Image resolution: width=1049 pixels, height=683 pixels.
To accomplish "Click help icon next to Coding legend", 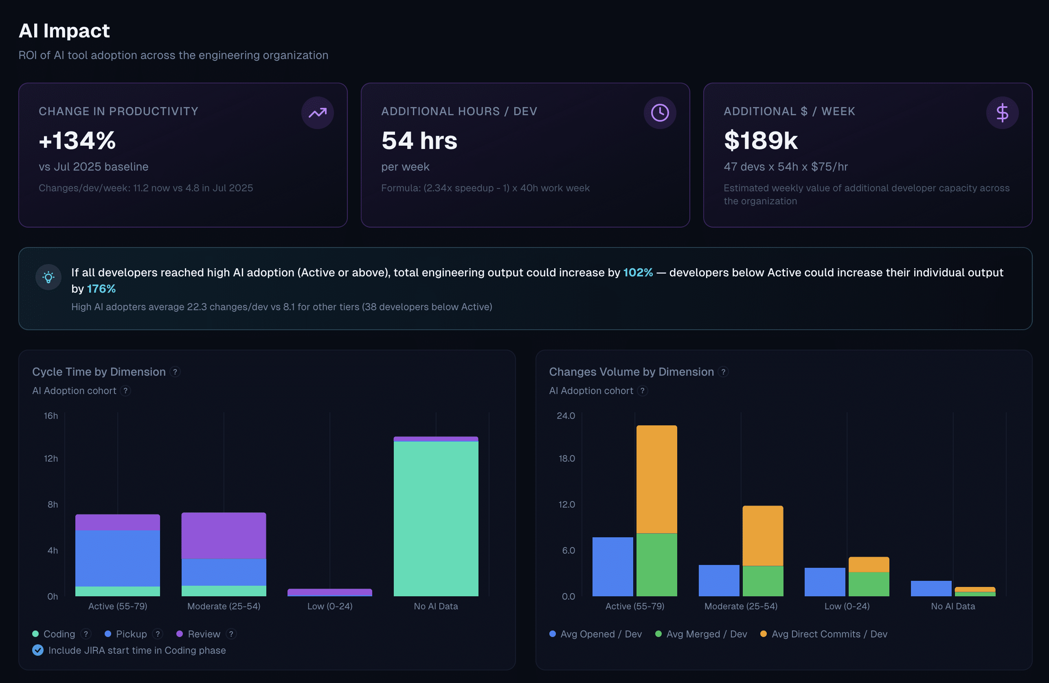I will 86,634.
